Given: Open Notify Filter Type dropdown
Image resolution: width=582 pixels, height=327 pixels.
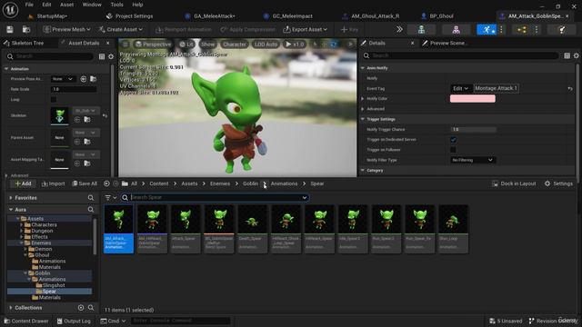Looking at the screenshot, I should 473,160.
